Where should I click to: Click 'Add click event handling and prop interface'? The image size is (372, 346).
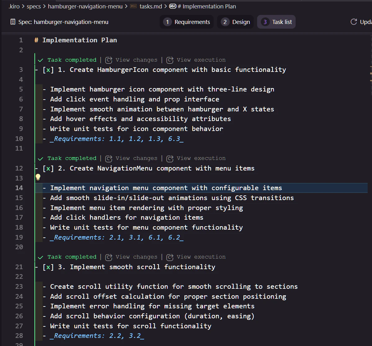click(x=134, y=99)
